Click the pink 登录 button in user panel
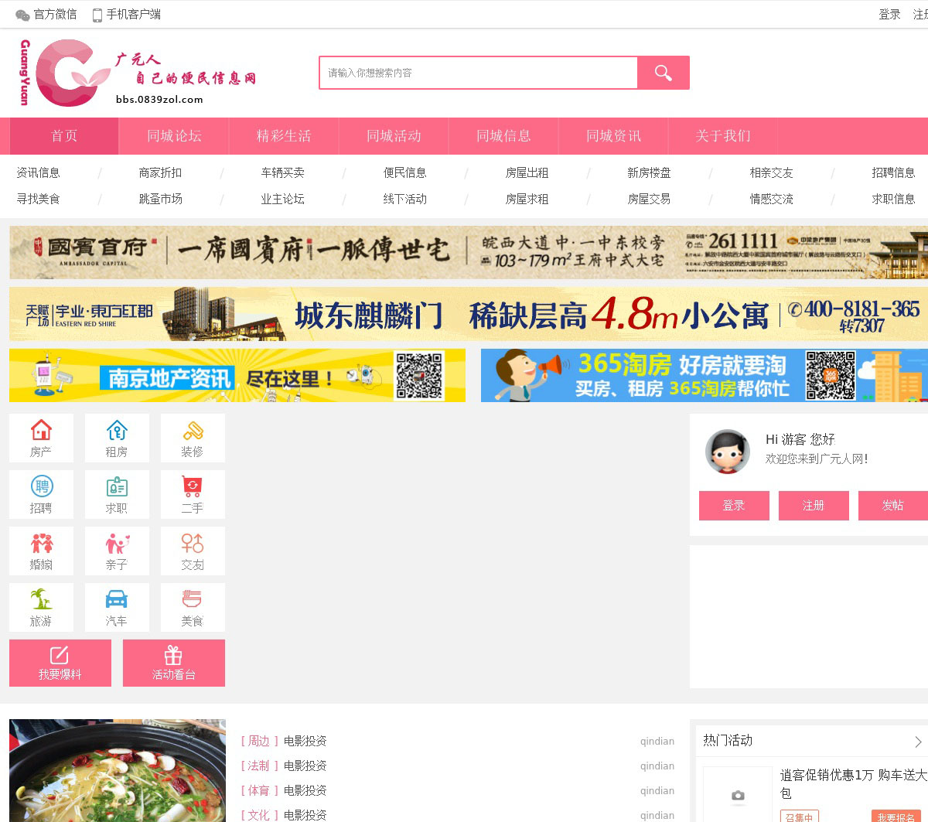The height and width of the screenshot is (822, 928). click(x=734, y=506)
